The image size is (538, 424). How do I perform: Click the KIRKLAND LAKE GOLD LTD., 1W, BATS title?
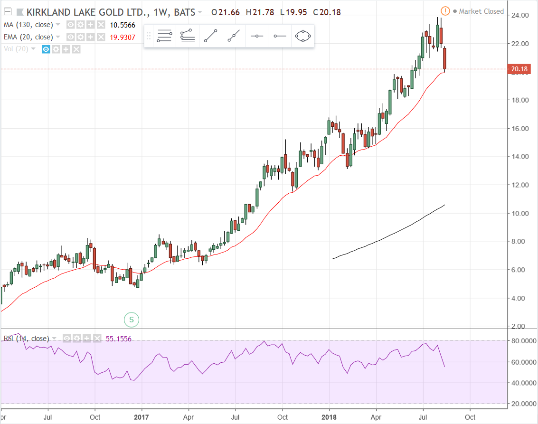pos(111,12)
